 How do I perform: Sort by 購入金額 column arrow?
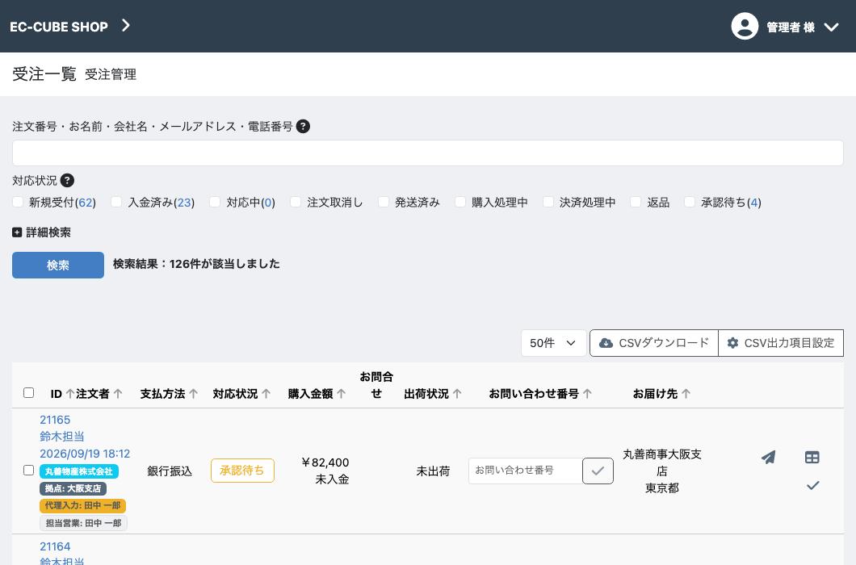(342, 394)
